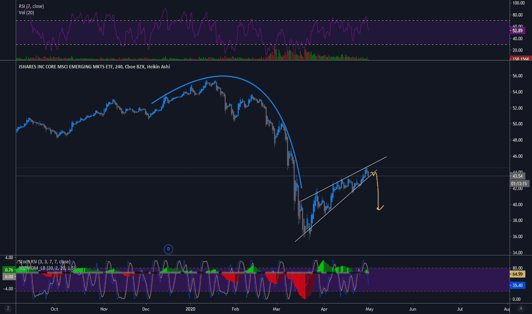Click the dividend 'D' marker on chart
The height and width of the screenshot is (314, 532).
(x=168, y=249)
